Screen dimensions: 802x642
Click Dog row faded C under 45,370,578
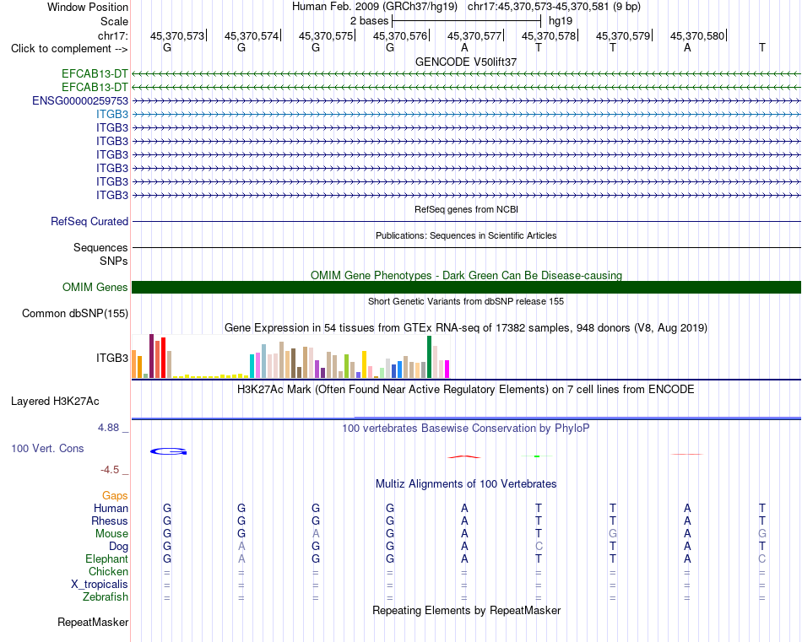pos(539,547)
